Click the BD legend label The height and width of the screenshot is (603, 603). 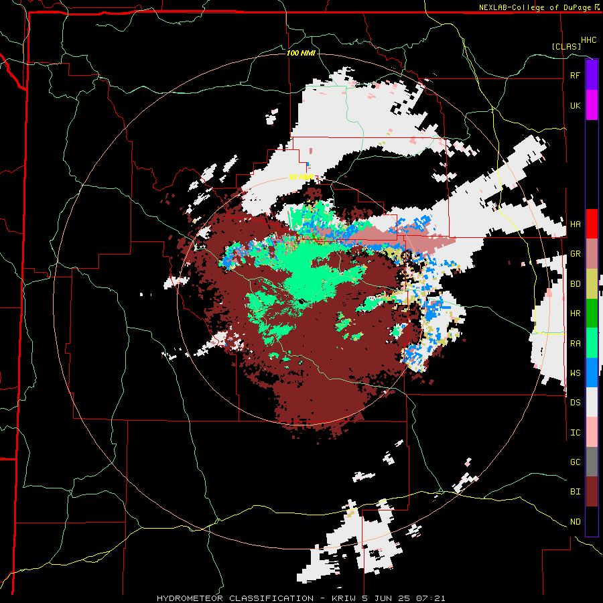coord(575,284)
